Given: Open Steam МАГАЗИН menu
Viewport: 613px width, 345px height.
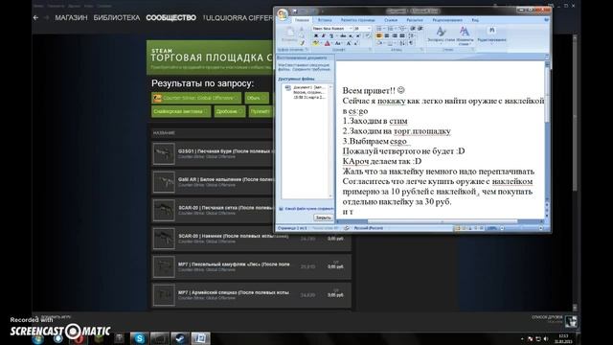Looking at the screenshot, I should coord(71,17).
